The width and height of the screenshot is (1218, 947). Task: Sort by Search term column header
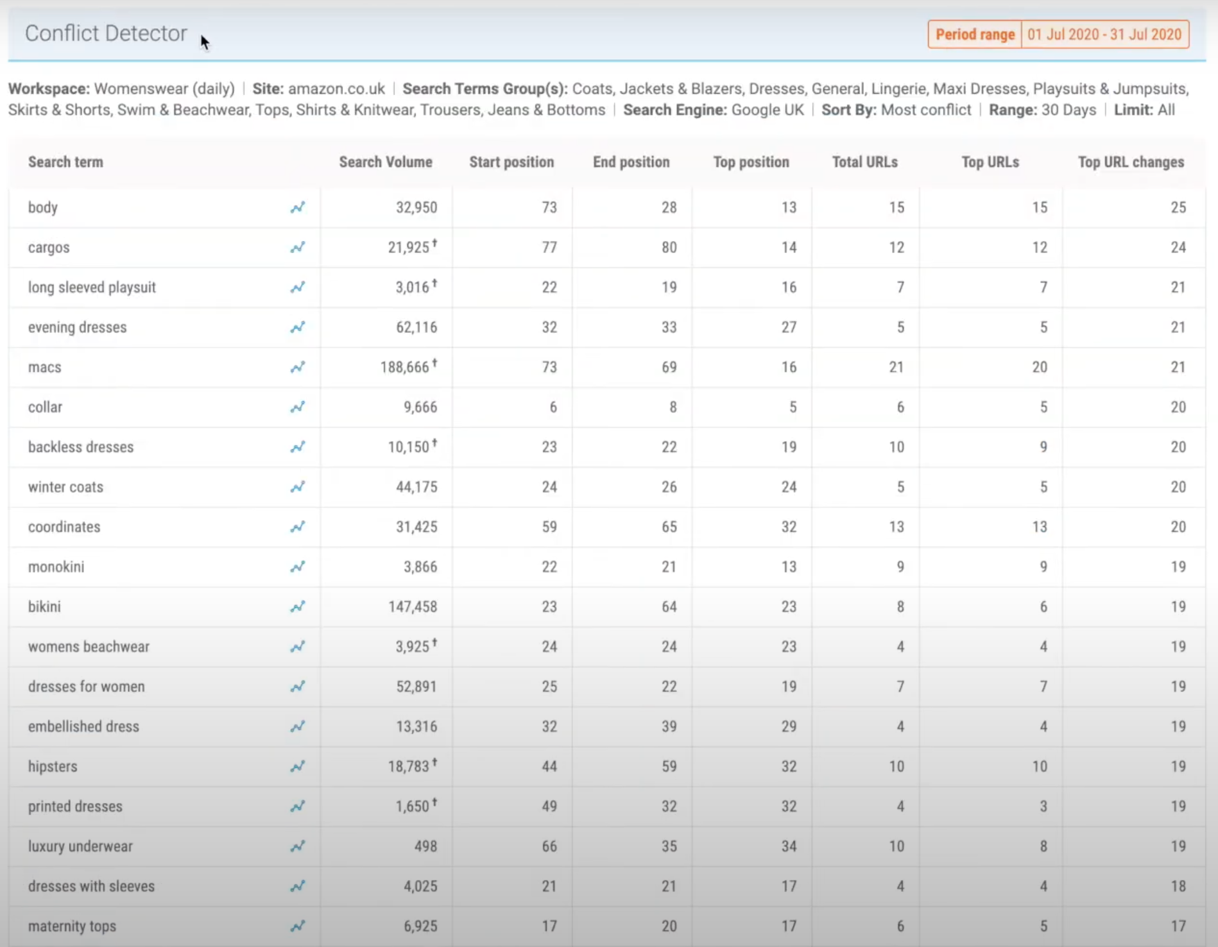tap(65, 162)
